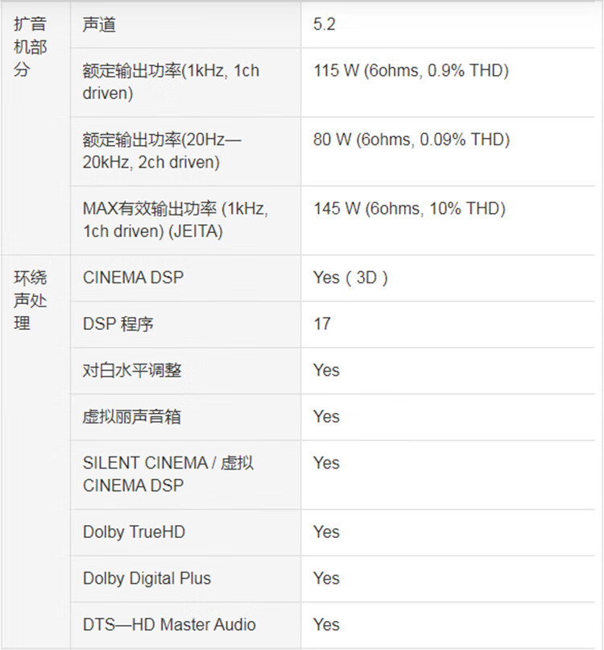Click the 145 W maximum power value
This screenshot has width=604, height=650.
[x=409, y=210]
